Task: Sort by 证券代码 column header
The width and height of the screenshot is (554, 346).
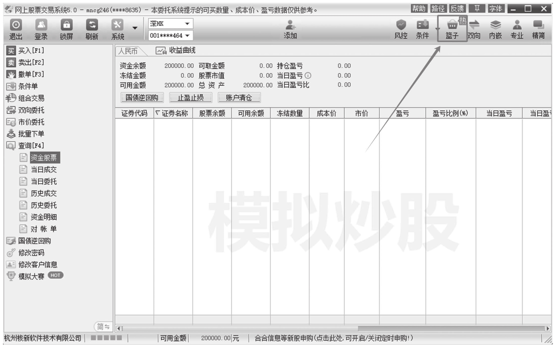Action: click(135, 113)
